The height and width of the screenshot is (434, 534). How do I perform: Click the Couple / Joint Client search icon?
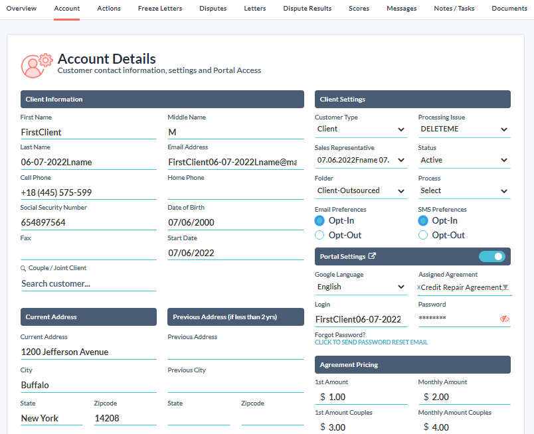23,268
